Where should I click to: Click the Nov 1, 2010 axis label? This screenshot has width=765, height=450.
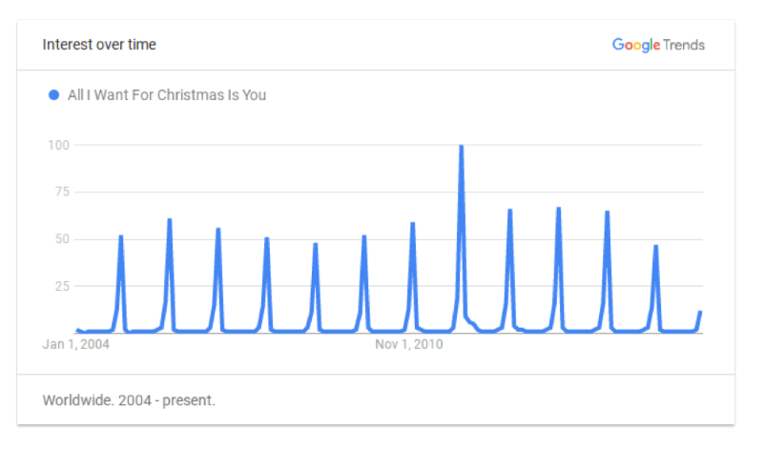[x=409, y=344]
